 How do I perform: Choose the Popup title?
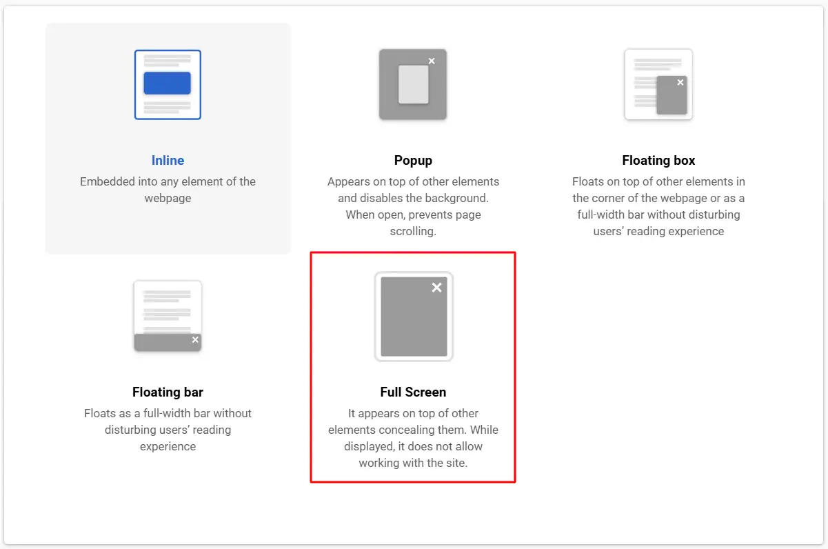(x=413, y=161)
